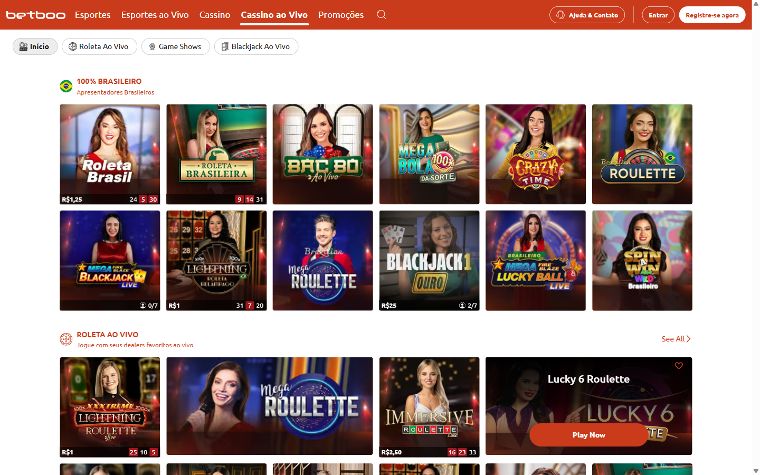The image size is (760, 475).
Task: Open the Roleta Brasileira game
Action: click(x=216, y=154)
